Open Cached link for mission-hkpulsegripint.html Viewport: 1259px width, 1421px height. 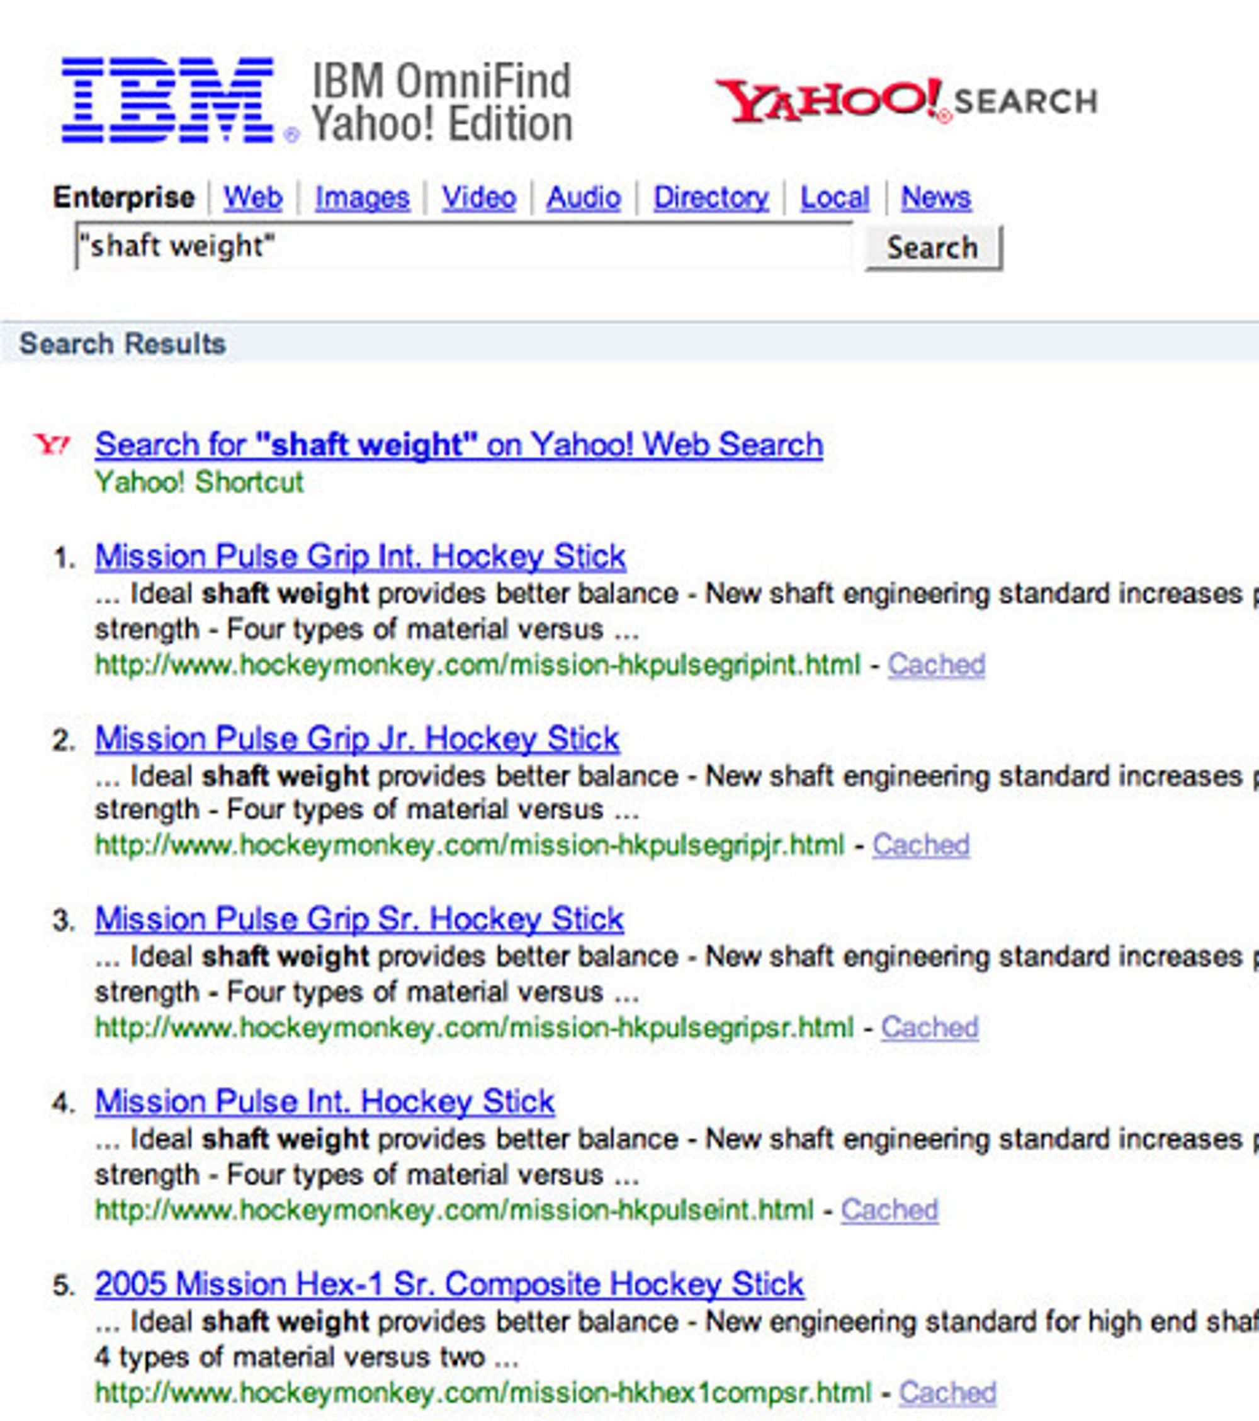(936, 665)
